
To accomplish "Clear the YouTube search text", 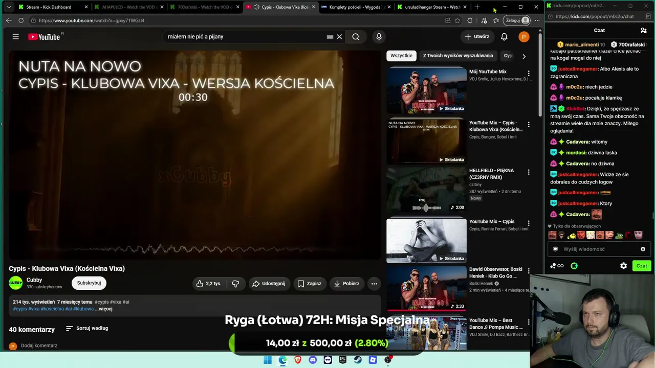I will click(x=339, y=37).
